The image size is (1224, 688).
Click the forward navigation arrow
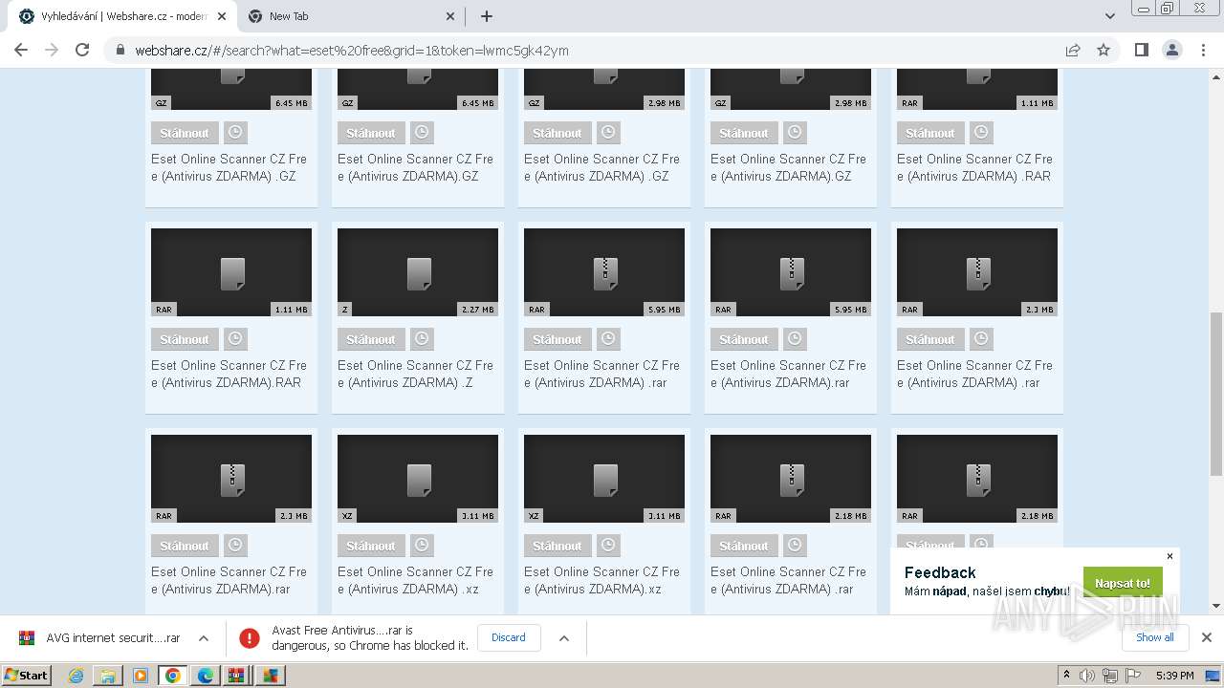click(x=52, y=50)
